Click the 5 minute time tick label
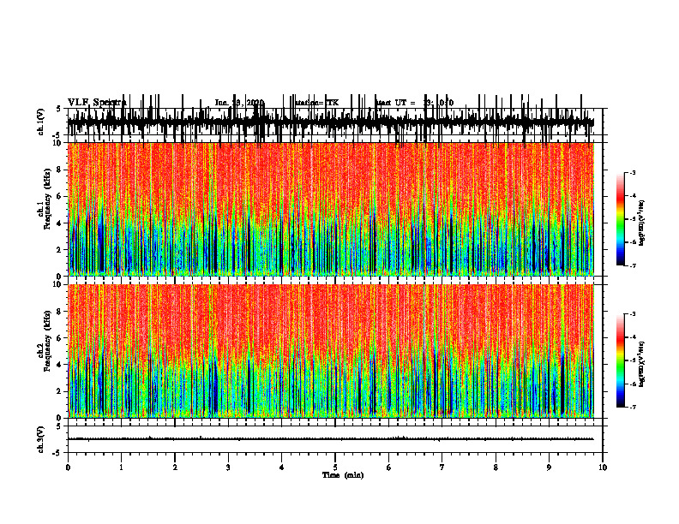This screenshot has width=679, height=524. tap(335, 467)
